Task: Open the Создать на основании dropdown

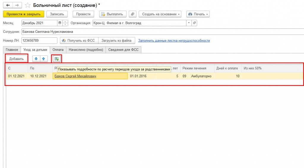Action: pyautogui.click(x=161, y=14)
